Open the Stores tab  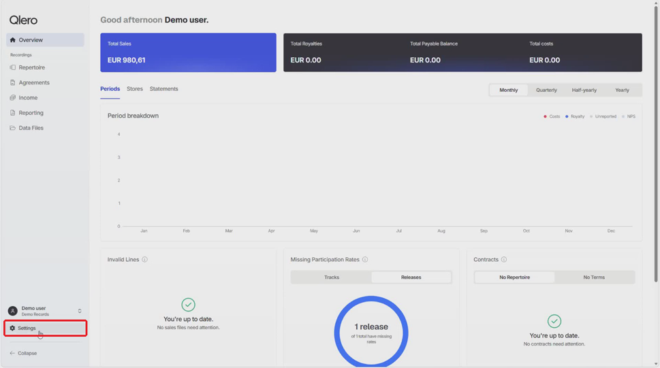click(135, 88)
